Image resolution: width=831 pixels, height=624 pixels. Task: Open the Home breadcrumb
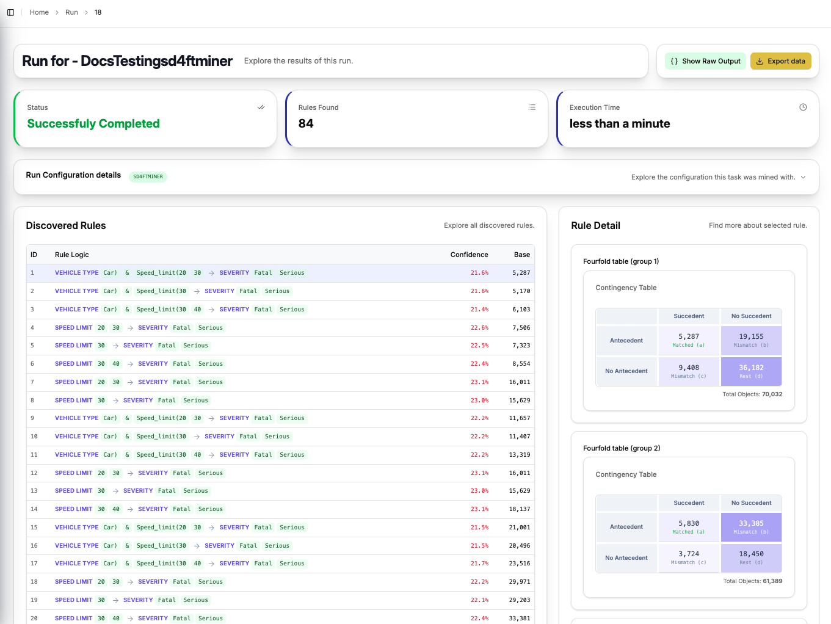pos(39,12)
